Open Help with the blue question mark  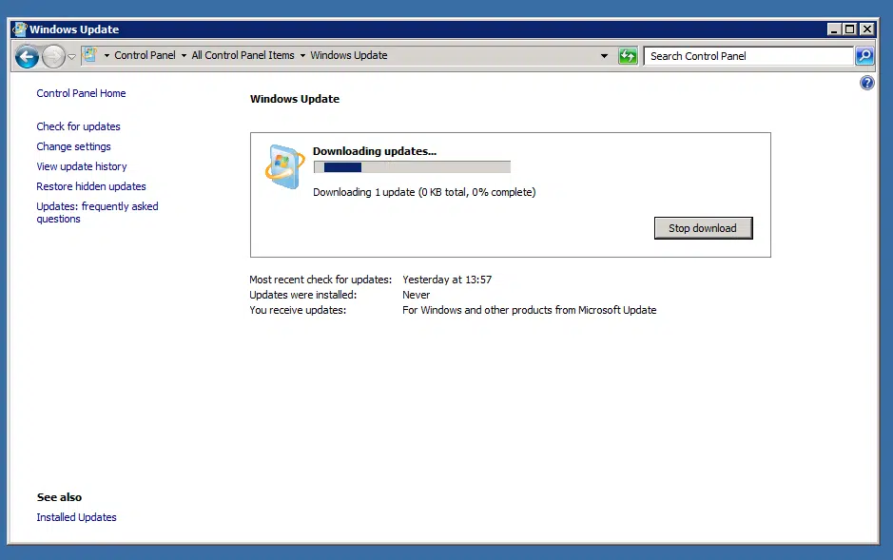[x=866, y=83]
